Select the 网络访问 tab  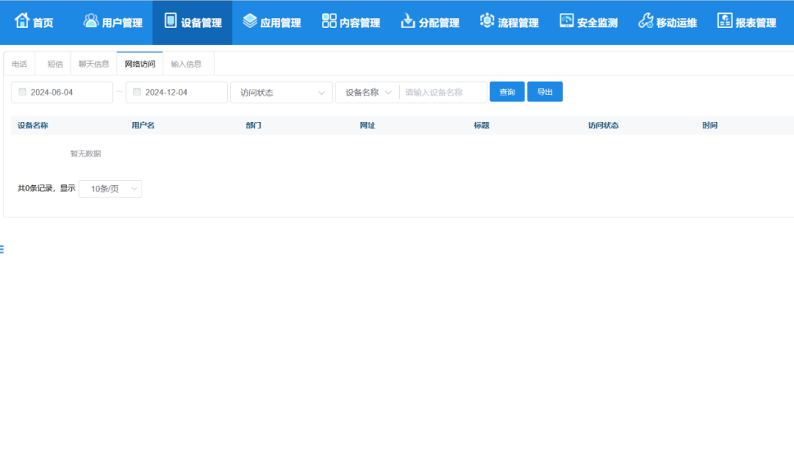pos(140,64)
